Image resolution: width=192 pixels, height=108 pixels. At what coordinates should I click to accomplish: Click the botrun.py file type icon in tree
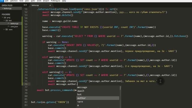[x=8, y=23]
